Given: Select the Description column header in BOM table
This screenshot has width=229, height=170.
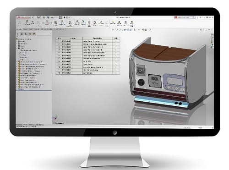Looking at the screenshot, I should click(x=98, y=38).
